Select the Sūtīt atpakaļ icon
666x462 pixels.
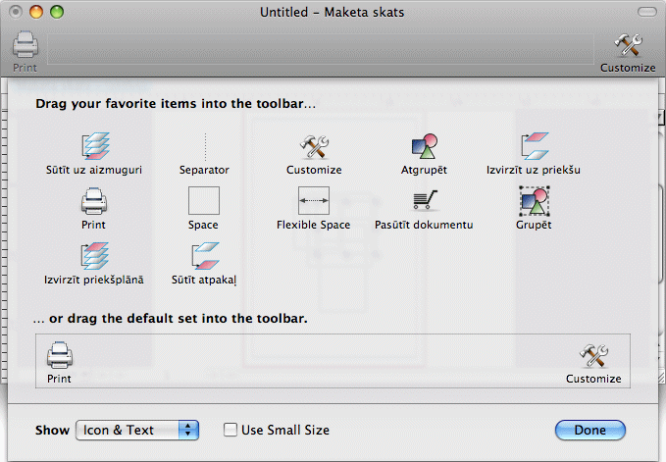(x=205, y=256)
